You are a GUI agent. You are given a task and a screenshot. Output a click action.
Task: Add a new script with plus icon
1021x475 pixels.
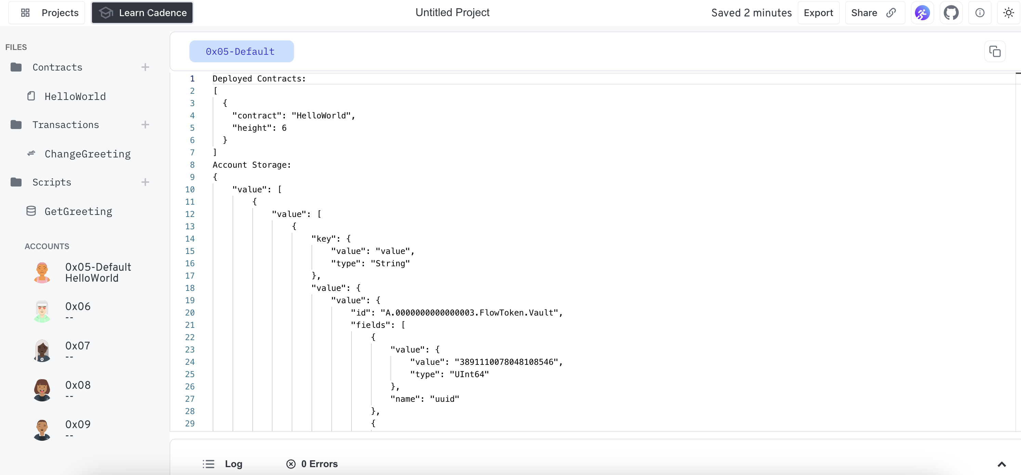point(145,182)
